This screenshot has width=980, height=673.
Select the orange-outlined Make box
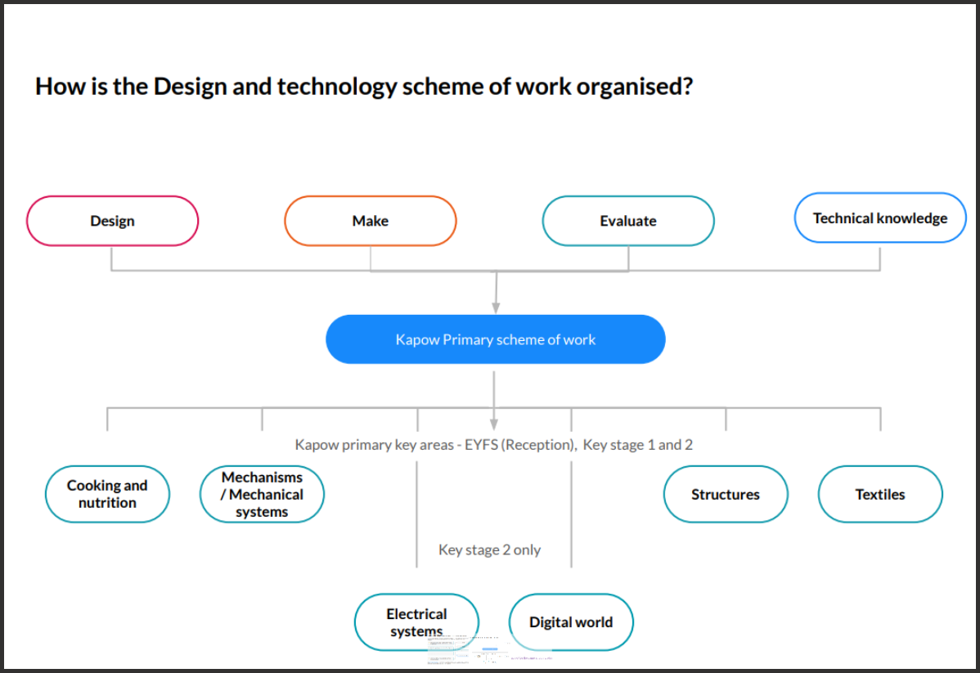point(370,221)
